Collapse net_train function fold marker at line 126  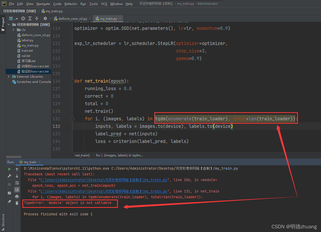point(72,81)
